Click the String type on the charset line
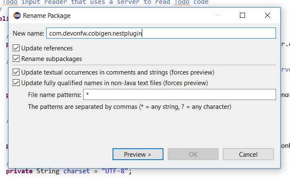 [48, 172]
